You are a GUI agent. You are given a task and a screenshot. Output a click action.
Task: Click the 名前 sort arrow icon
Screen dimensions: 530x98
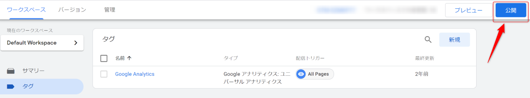[129, 58]
